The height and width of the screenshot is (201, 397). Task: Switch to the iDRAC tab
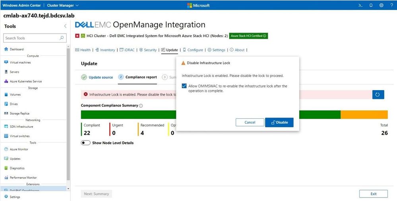pyautogui.click(x=127, y=50)
